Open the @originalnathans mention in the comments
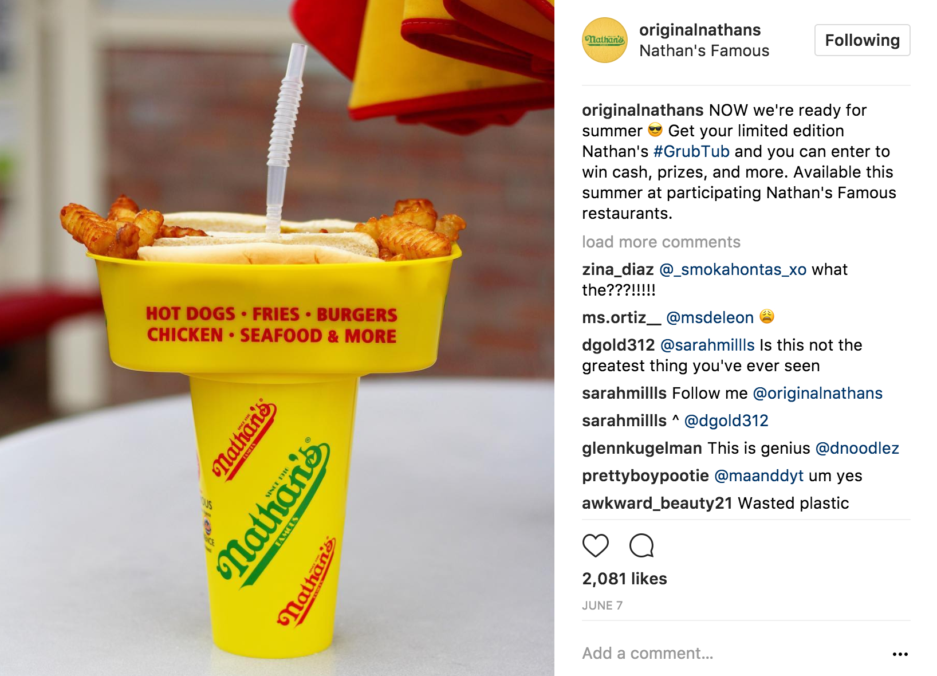This screenshot has height=676, width=937. coord(817,393)
